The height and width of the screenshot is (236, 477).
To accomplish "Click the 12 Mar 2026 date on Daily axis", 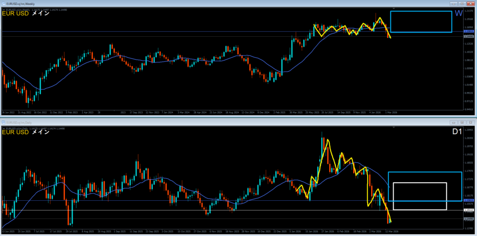I will pyautogui.click(x=391, y=231).
